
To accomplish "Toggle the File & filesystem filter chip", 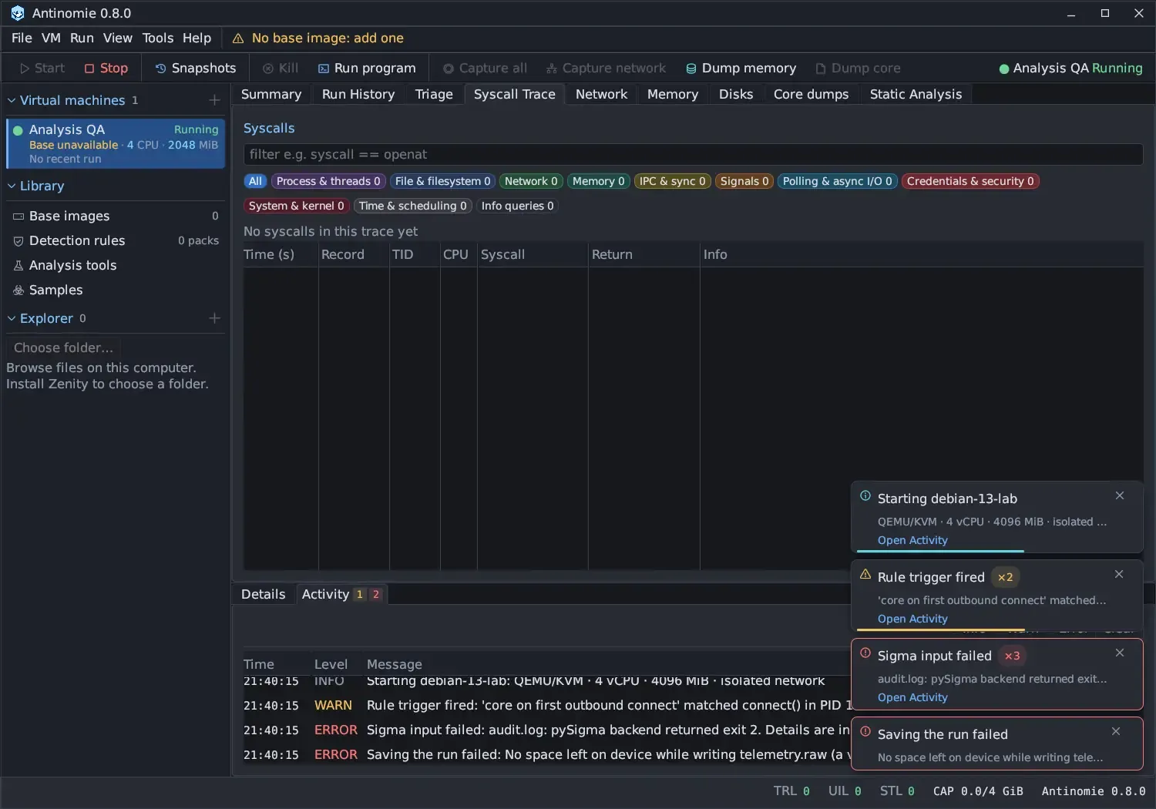I will [x=442, y=182].
